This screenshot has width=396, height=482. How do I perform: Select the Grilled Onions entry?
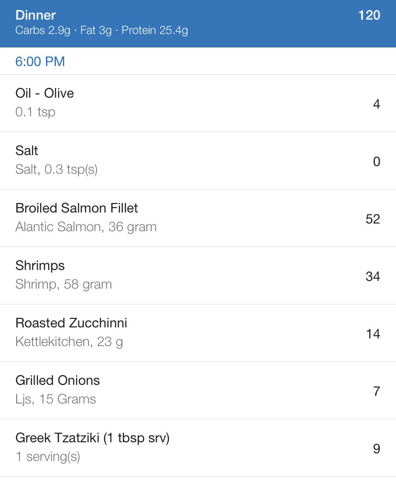coord(198,391)
